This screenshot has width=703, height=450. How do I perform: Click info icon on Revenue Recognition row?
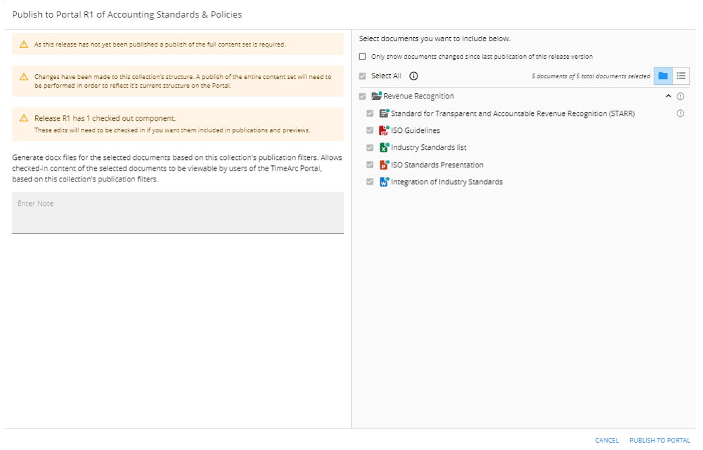[680, 96]
